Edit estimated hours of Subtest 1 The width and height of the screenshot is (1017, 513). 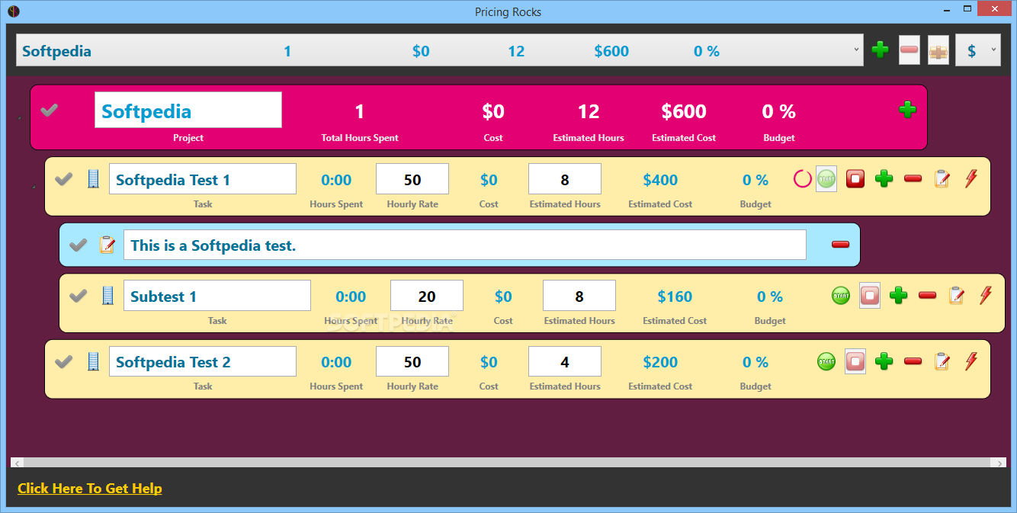tap(579, 296)
